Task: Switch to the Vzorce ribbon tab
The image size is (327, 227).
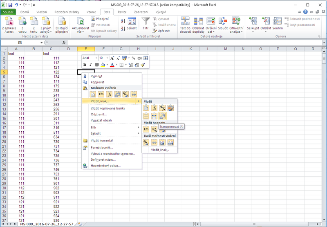Action: click(x=91, y=12)
